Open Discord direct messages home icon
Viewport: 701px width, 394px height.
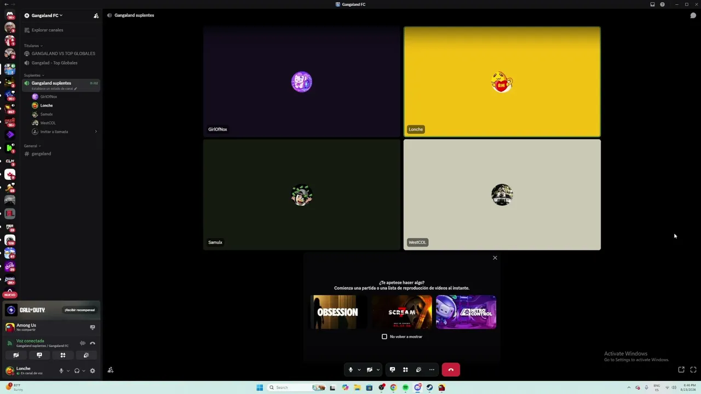(x=10, y=15)
